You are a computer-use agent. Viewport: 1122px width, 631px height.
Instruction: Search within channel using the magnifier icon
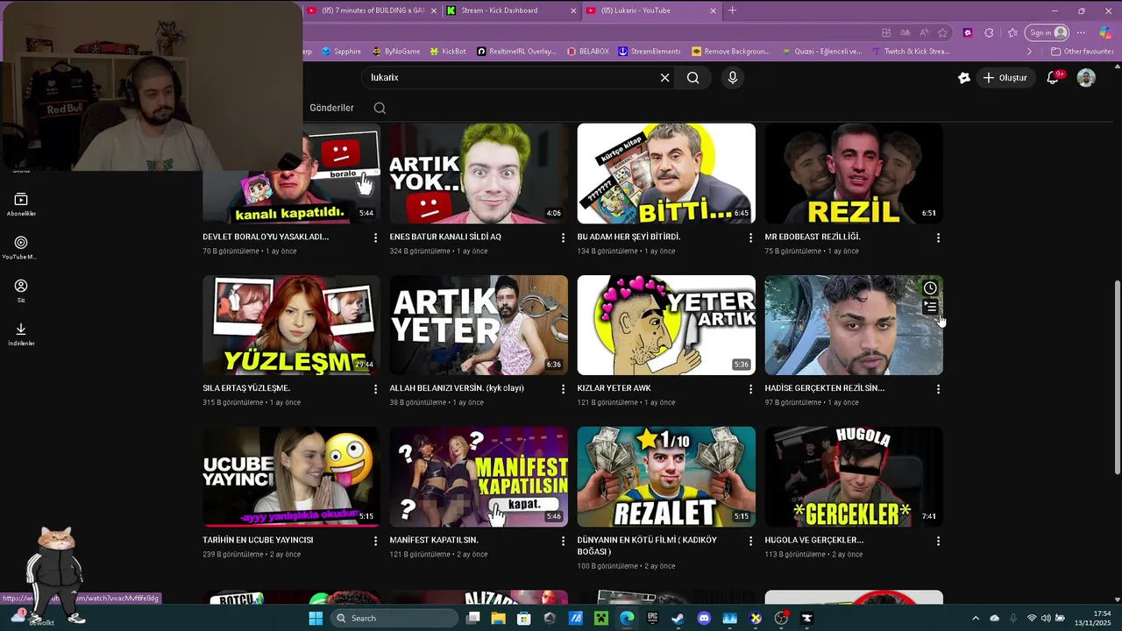pos(380,108)
